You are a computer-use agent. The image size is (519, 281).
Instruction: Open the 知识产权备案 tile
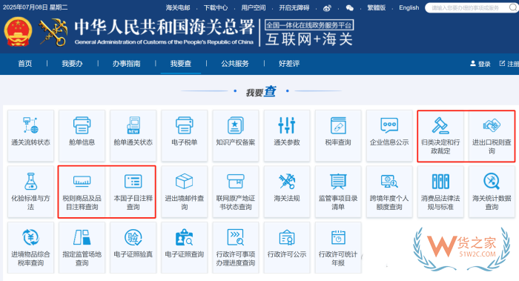click(x=236, y=136)
